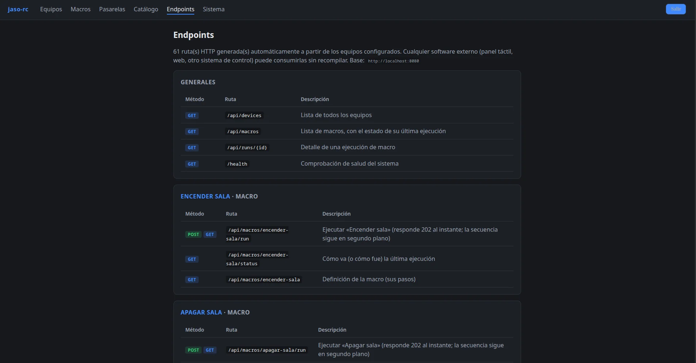Select the /api/runs/{id} route

point(247,147)
